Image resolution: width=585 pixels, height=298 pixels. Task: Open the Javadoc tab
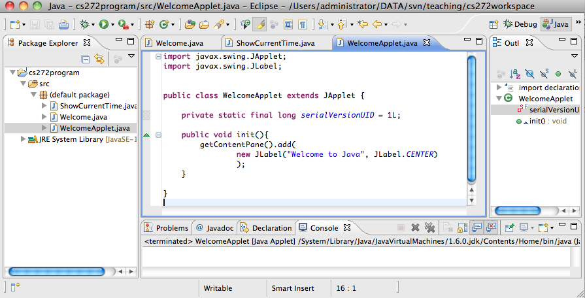click(x=215, y=227)
